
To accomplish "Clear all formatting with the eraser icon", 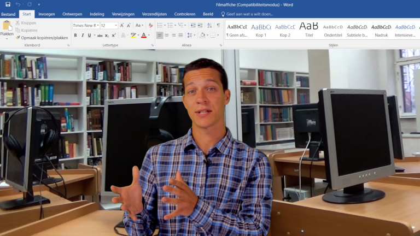I will [151, 25].
